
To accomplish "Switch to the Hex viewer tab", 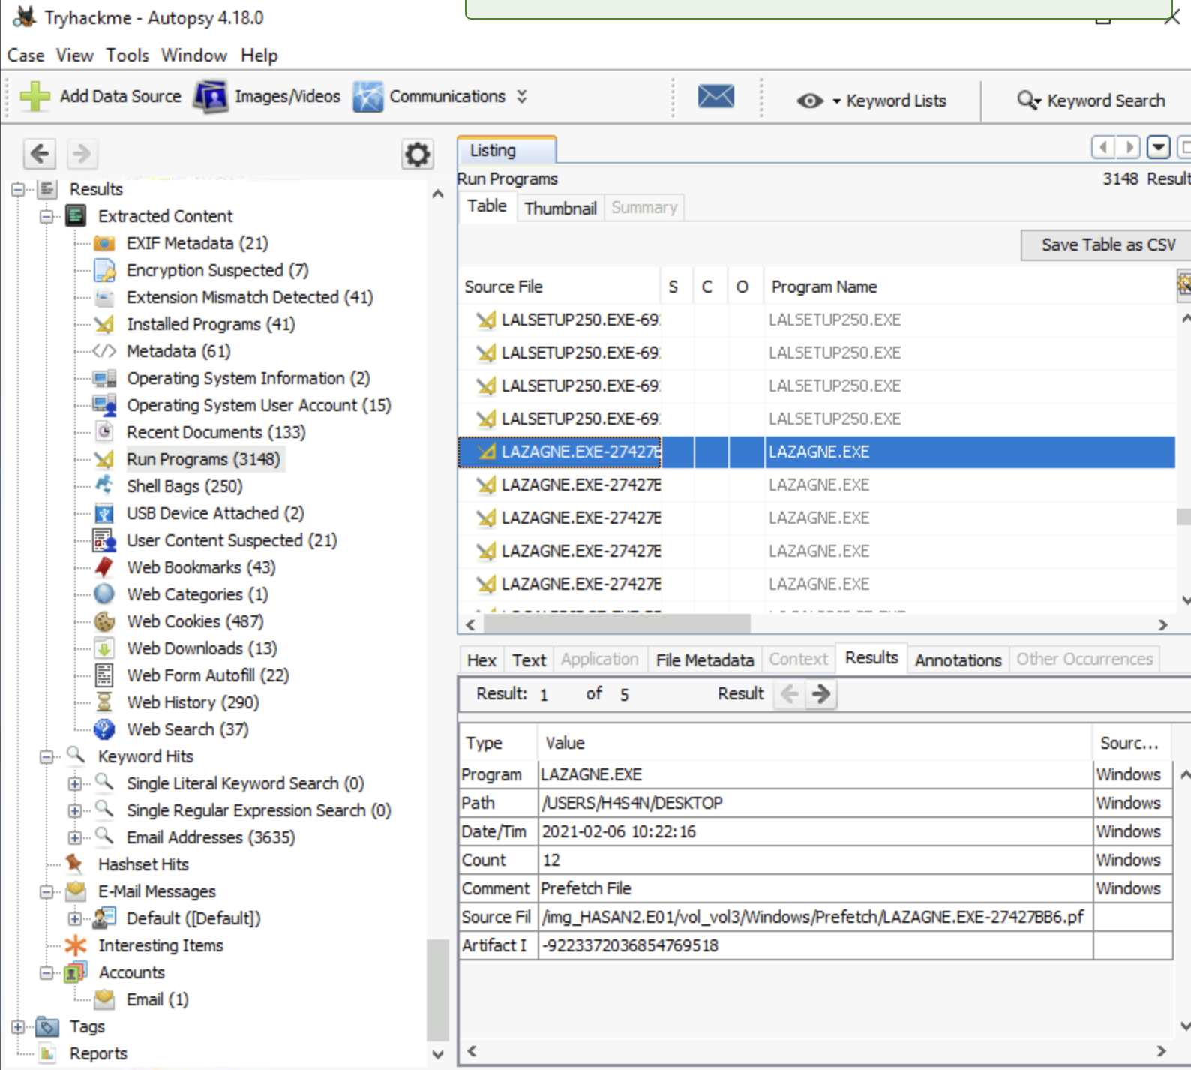I will (x=481, y=660).
